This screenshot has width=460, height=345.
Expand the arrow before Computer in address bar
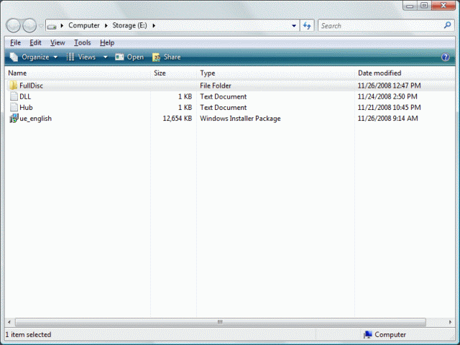[x=62, y=26]
